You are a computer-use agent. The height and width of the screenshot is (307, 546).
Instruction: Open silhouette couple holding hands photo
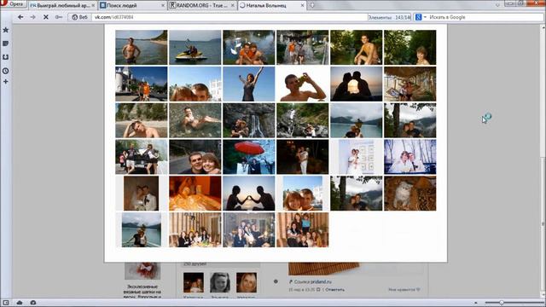click(x=248, y=194)
